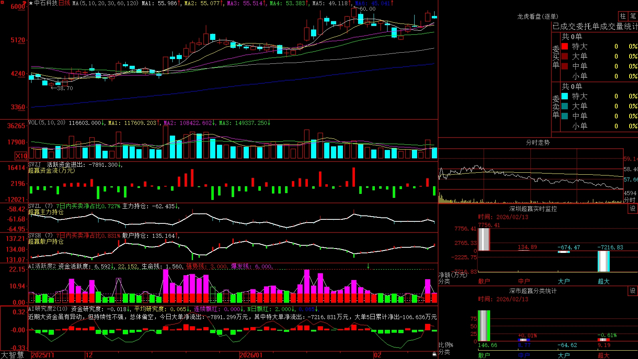The image size is (638, 359).
Task: Switch 龙虎看盘 to 柱 bar view
Action: (623, 16)
